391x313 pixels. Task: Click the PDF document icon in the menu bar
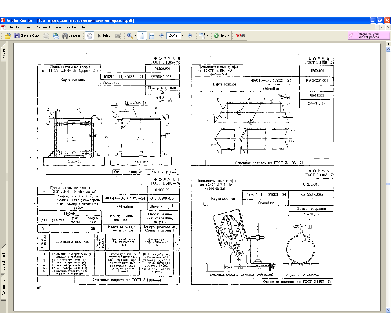[3, 27]
